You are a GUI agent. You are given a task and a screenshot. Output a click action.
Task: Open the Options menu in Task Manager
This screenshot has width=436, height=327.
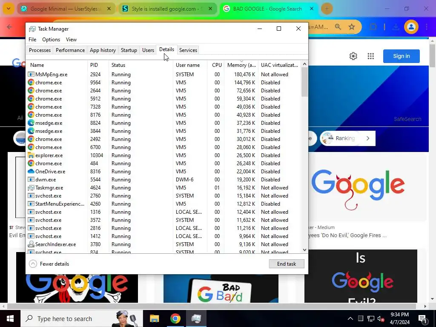pyautogui.click(x=51, y=40)
